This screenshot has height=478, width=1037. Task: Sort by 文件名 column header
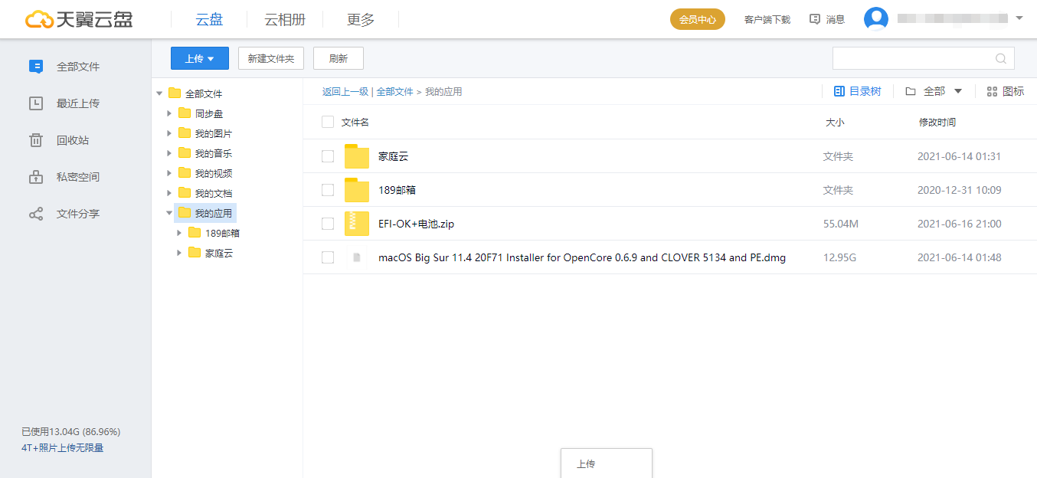click(x=355, y=122)
